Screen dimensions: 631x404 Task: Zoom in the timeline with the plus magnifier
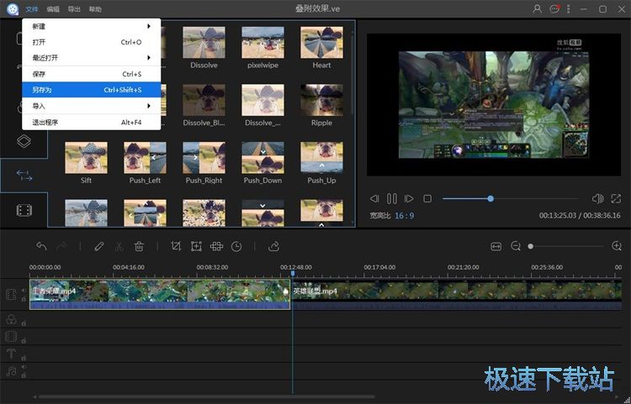616,246
